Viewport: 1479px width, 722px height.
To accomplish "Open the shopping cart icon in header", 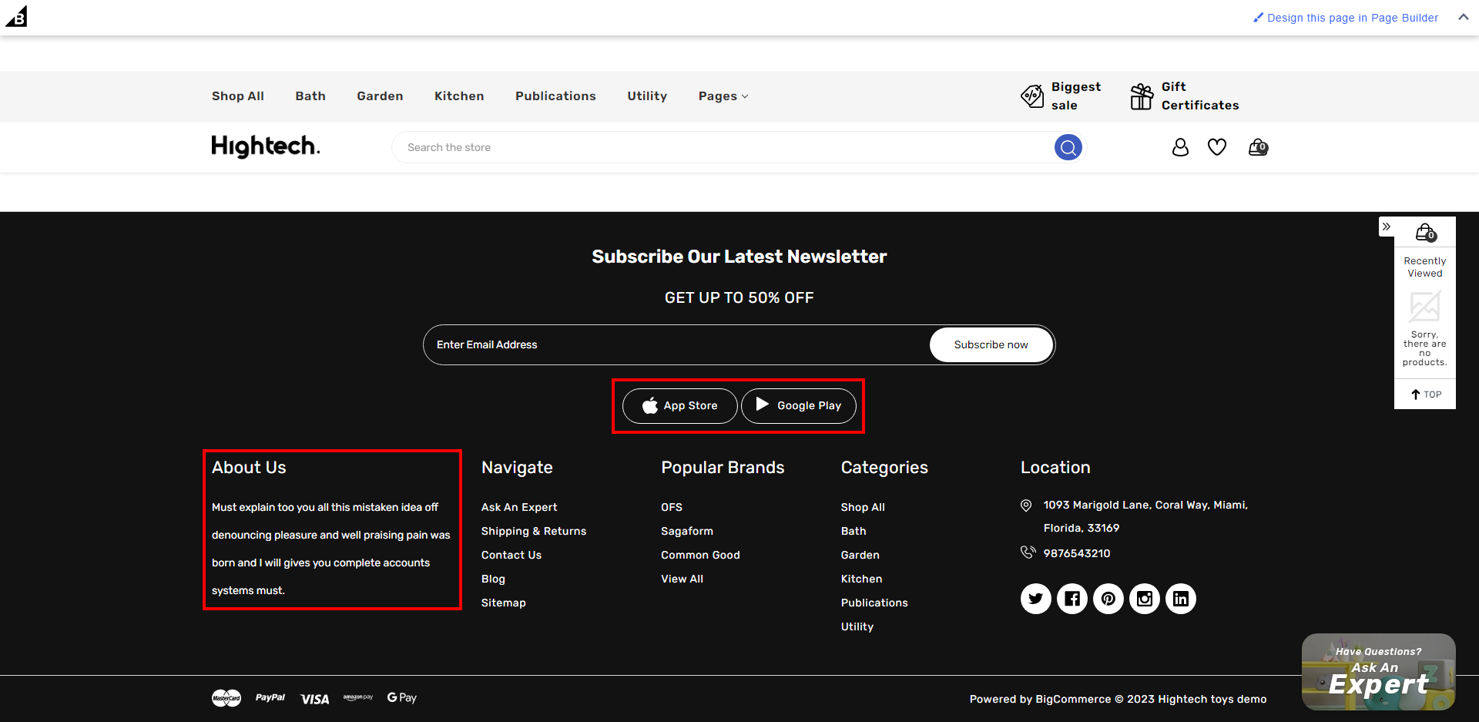I will tap(1258, 147).
